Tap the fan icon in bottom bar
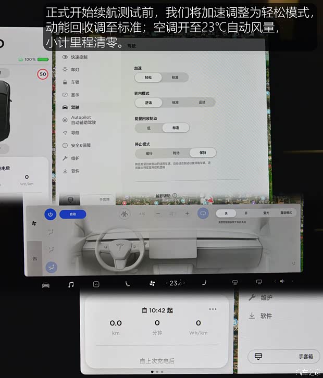The height and width of the screenshot is (378, 323). coord(152,283)
